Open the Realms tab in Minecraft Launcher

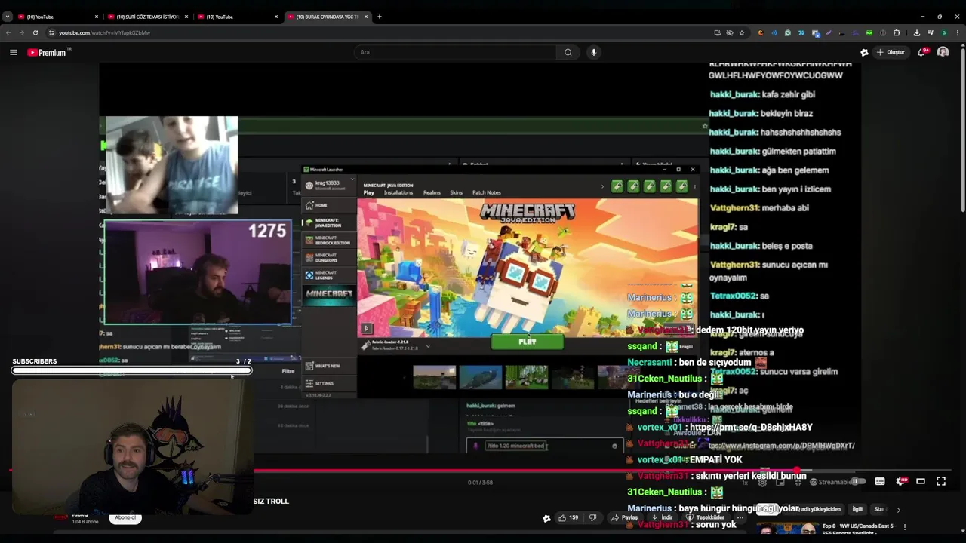pyautogui.click(x=432, y=192)
